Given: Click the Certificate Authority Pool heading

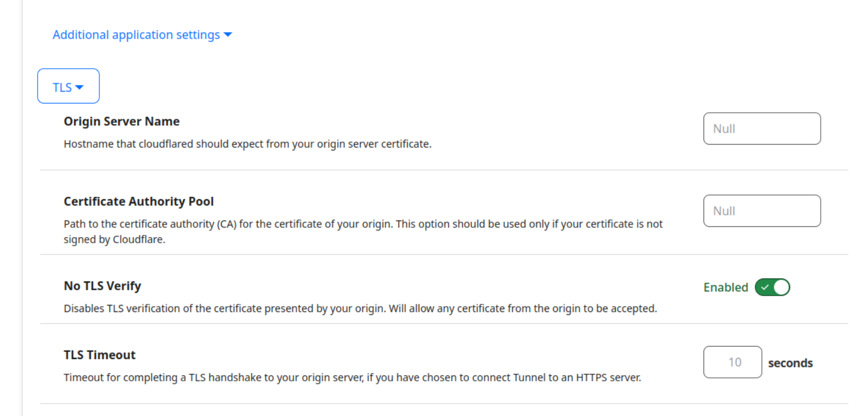Looking at the screenshot, I should point(139,202).
